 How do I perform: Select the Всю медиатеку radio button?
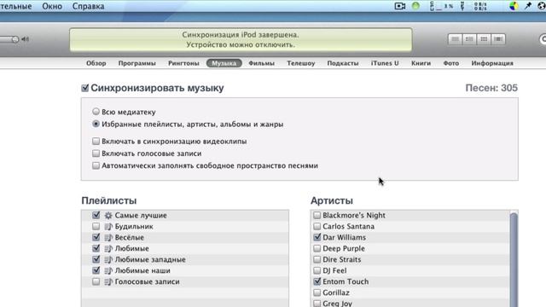click(96, 112)
